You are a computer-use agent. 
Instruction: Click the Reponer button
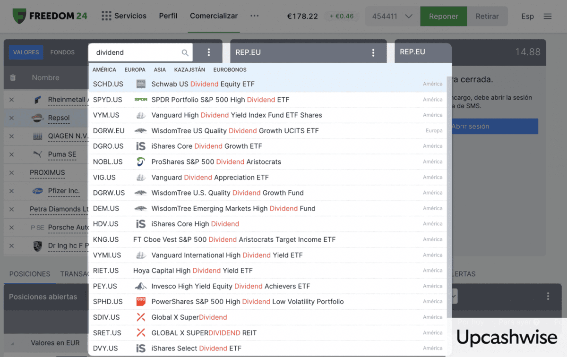[x=443, y=16]
